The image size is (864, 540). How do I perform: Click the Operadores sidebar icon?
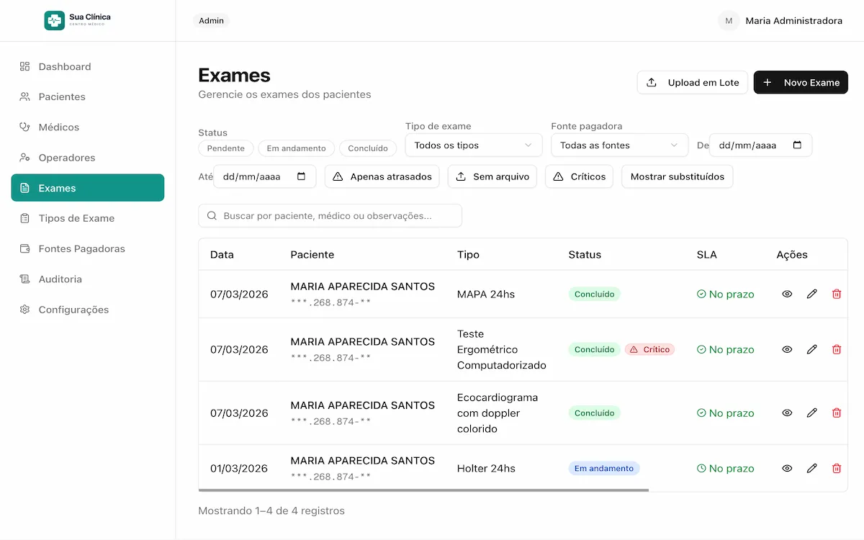pos(24,157)
